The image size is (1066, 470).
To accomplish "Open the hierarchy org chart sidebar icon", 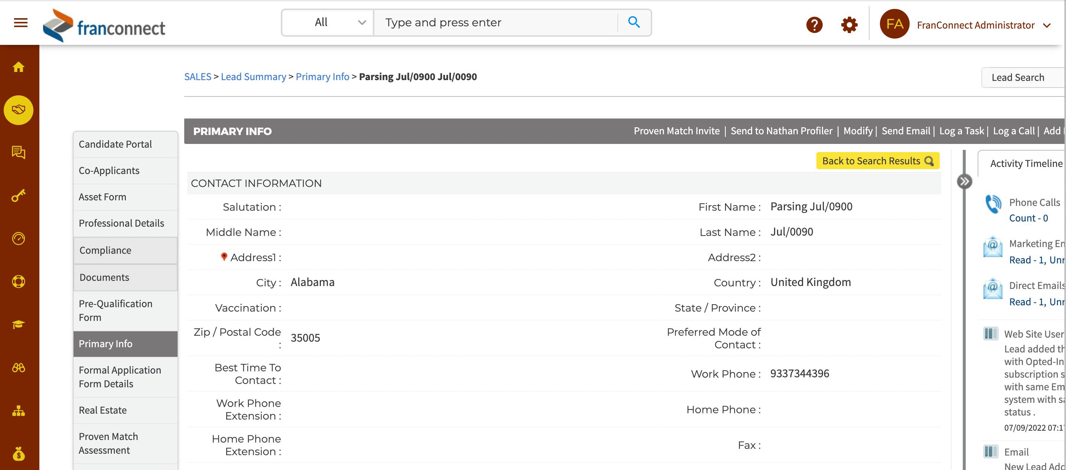I will (x=19, y=411).
